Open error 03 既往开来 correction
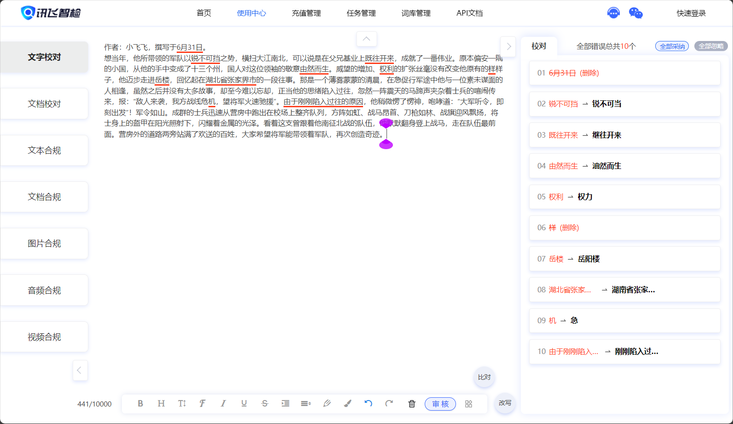This screenshot has width=733, height=424. (x=625, y=135)
